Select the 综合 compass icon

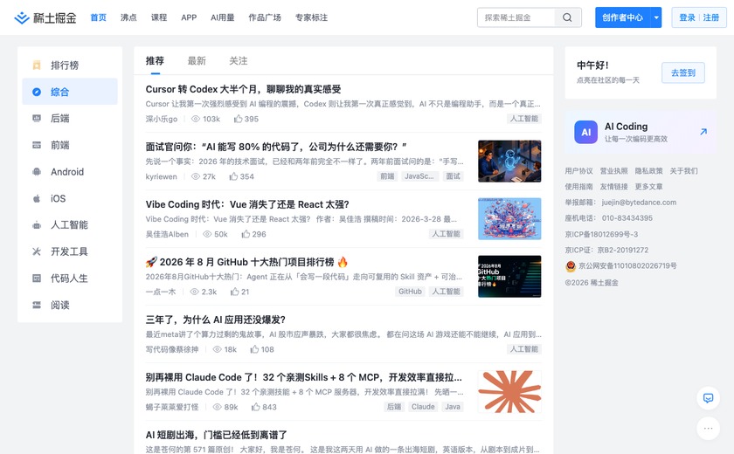pyautogui.click(x=37, y=92)
